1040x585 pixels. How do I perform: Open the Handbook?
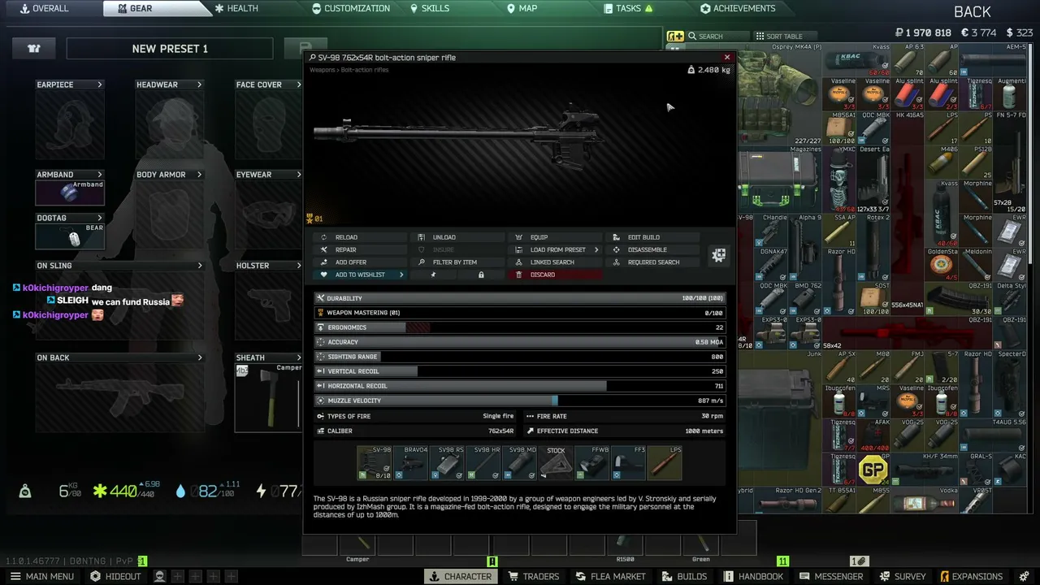pos(753,576)
